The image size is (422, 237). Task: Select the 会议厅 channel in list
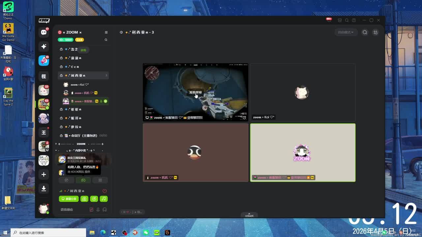click(x=84, y=136)
